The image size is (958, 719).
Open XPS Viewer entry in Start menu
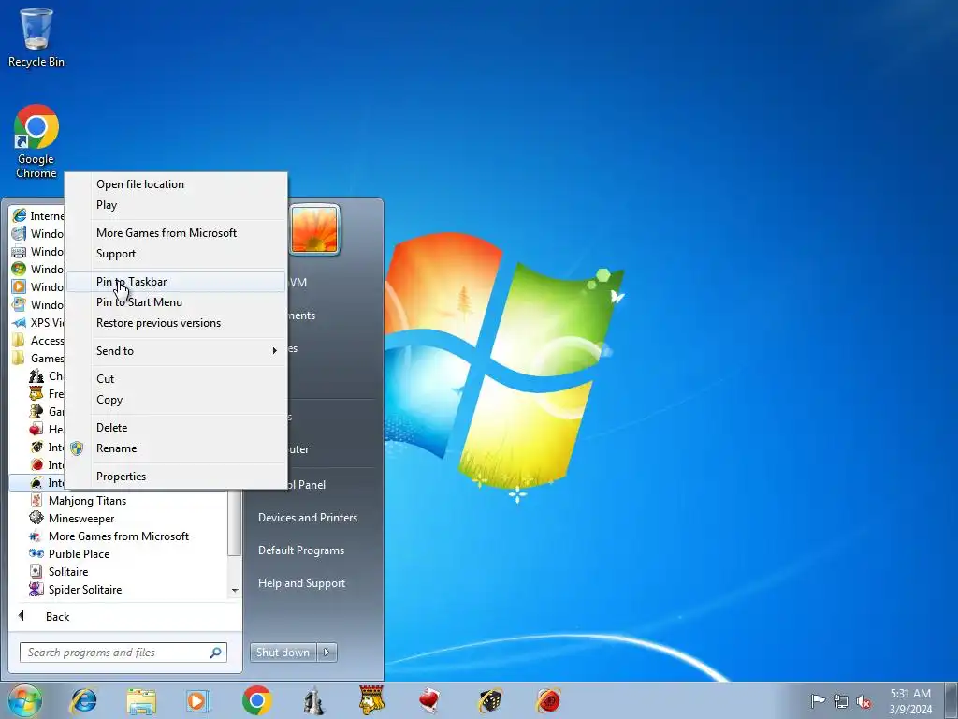37,322
